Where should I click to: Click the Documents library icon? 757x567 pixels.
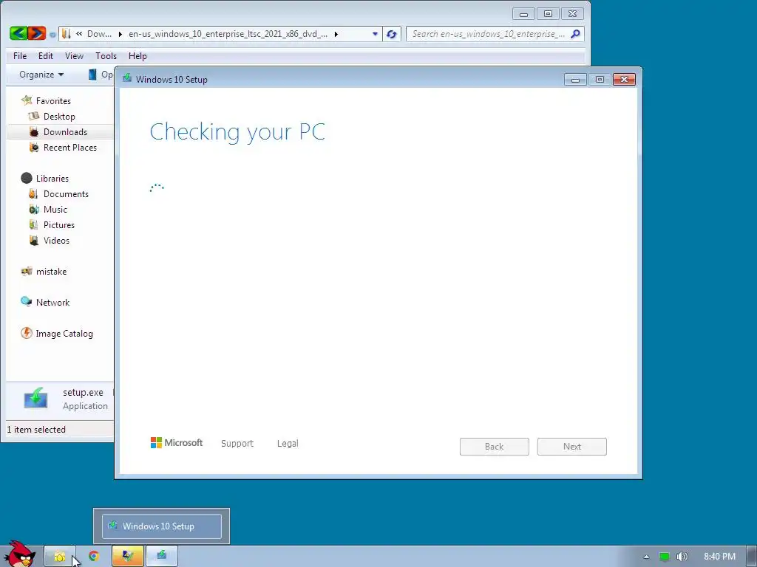33,194
